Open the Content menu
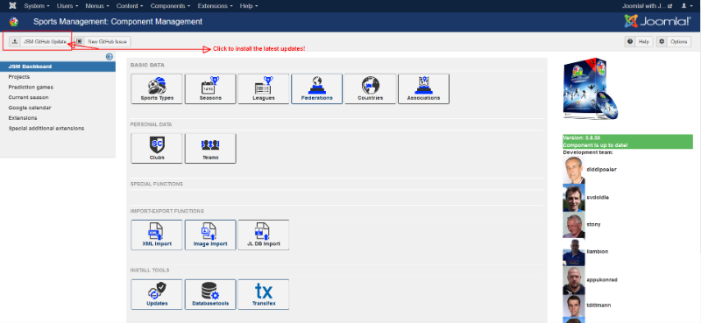The width and height of the screenshot is (701, 323). [x=130, y=6]
